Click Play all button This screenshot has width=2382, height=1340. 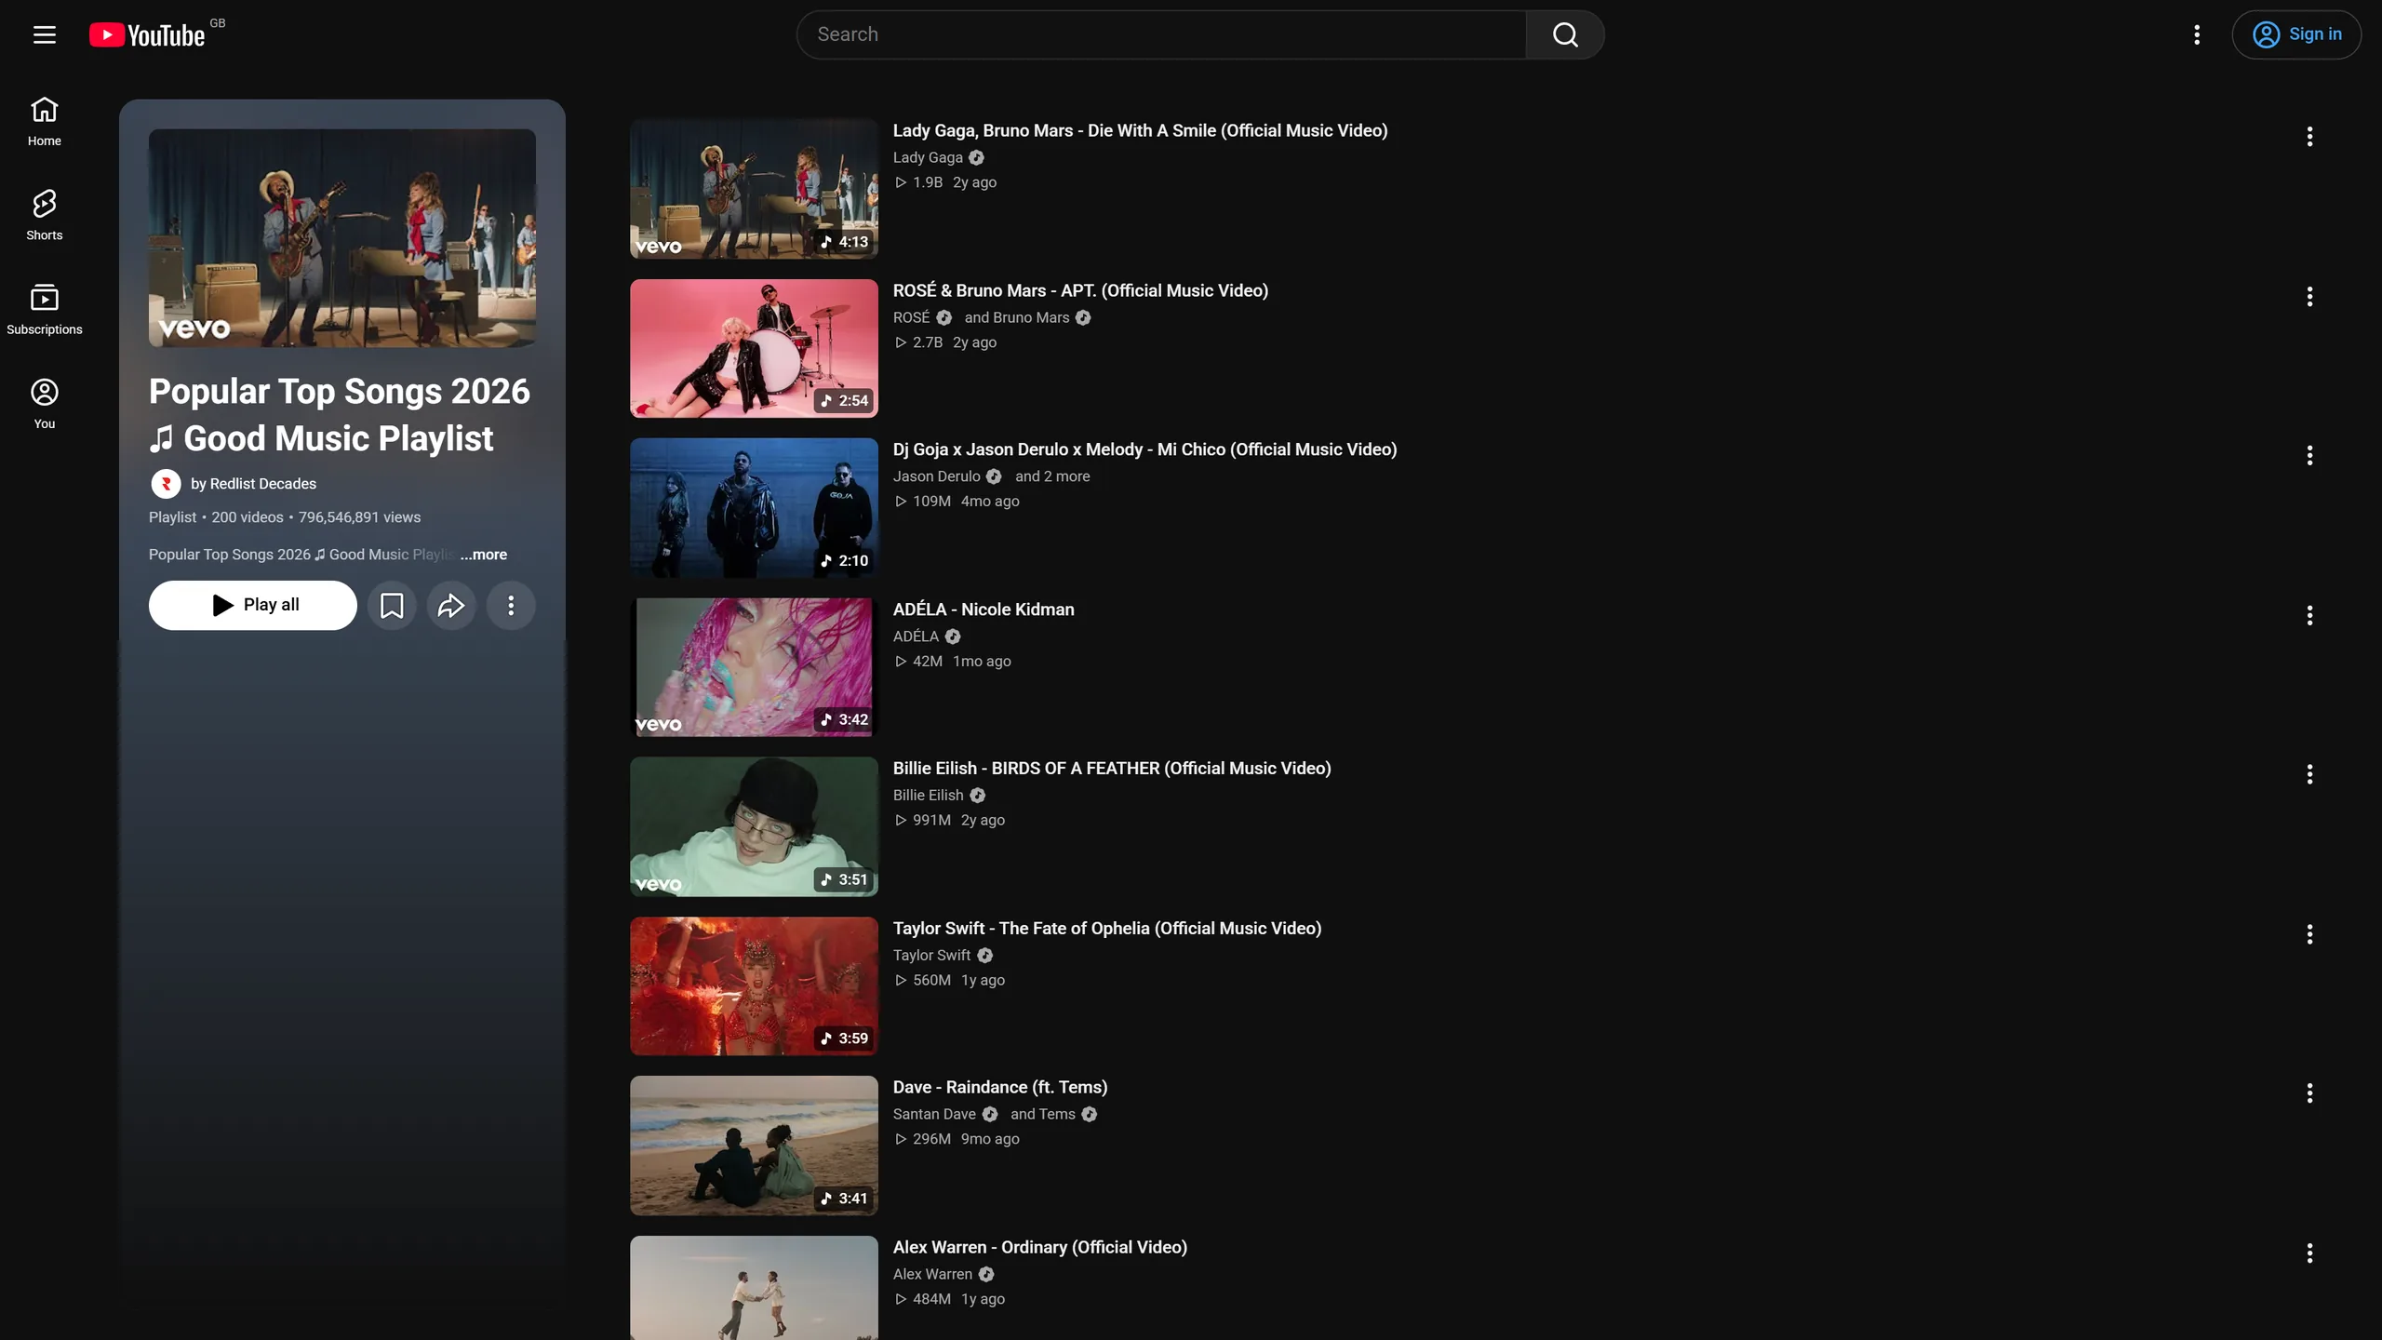click(252, 606)
